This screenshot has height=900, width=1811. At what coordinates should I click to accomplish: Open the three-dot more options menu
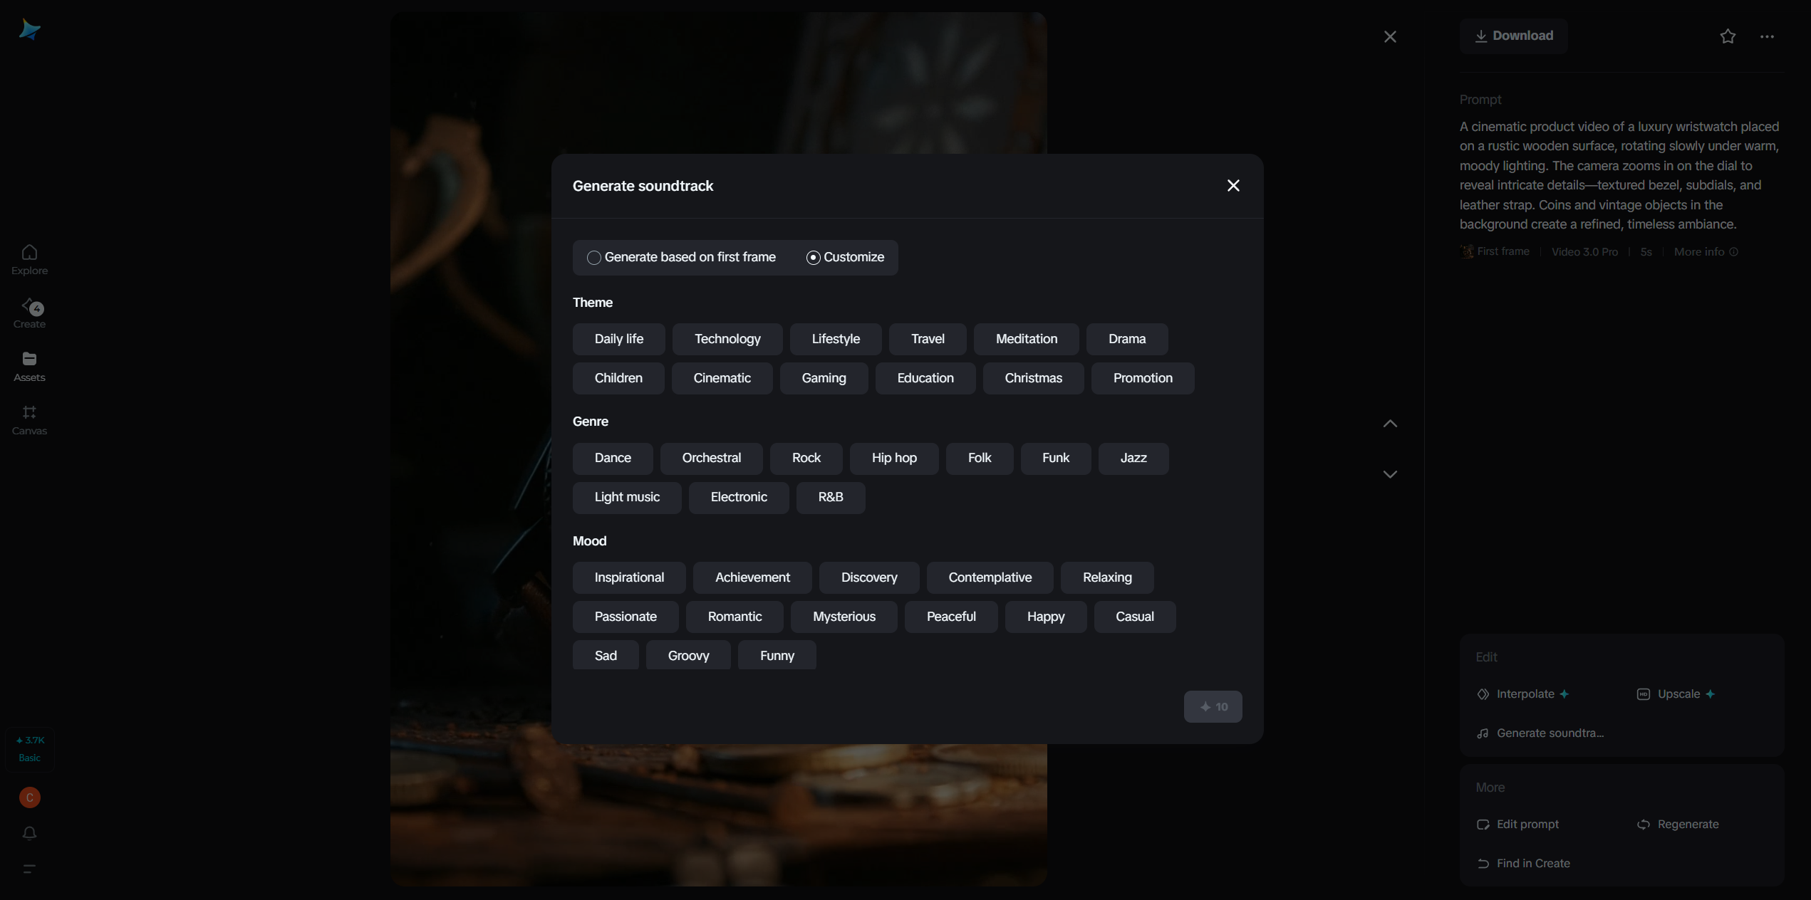pos(1767,36)
